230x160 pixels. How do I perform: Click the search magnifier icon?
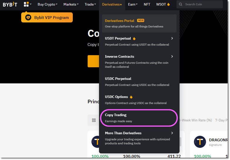(x=181, y=4)
